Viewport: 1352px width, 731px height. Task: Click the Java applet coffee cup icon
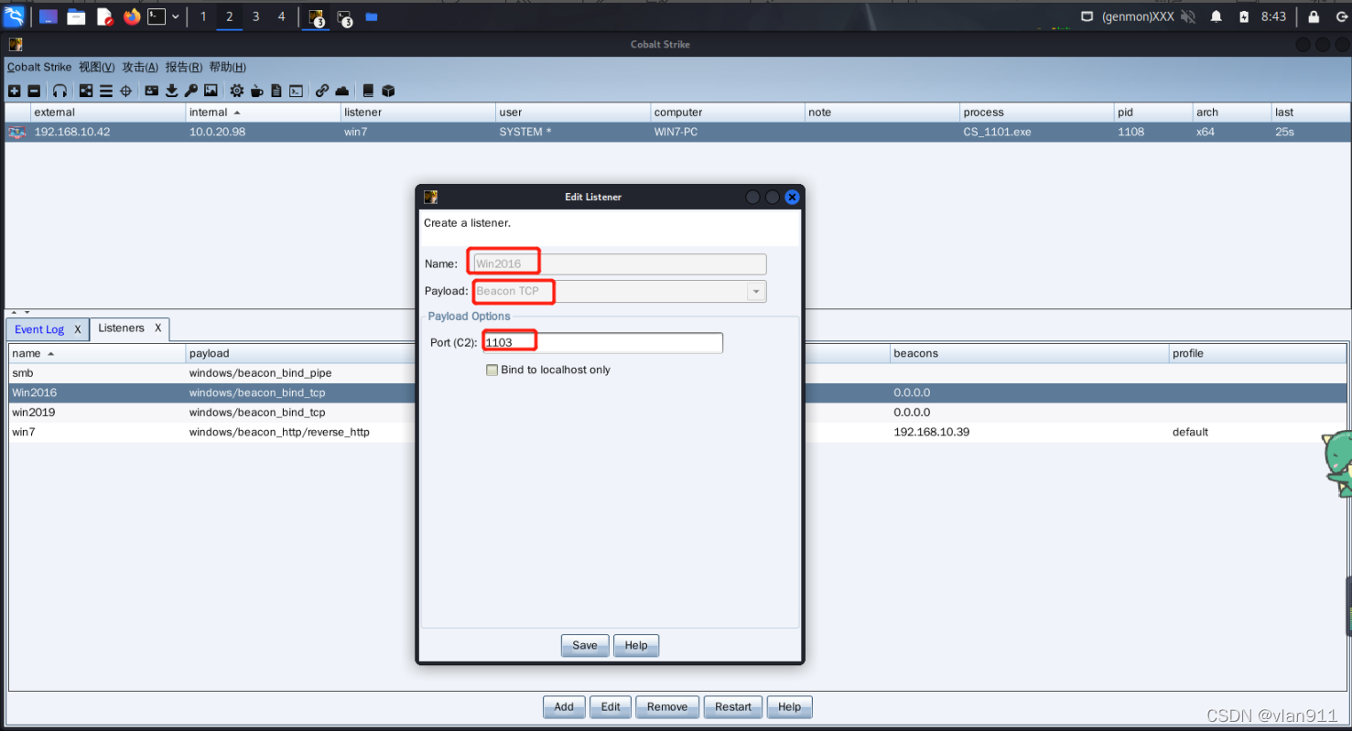tap(256, 91)
